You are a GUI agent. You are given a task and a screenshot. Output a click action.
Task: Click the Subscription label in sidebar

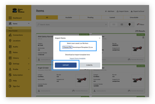click(x=18, y=75)
